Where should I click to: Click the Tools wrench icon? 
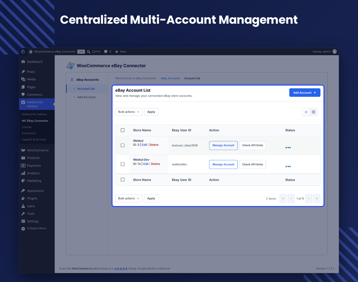click(x=23, y=213)
